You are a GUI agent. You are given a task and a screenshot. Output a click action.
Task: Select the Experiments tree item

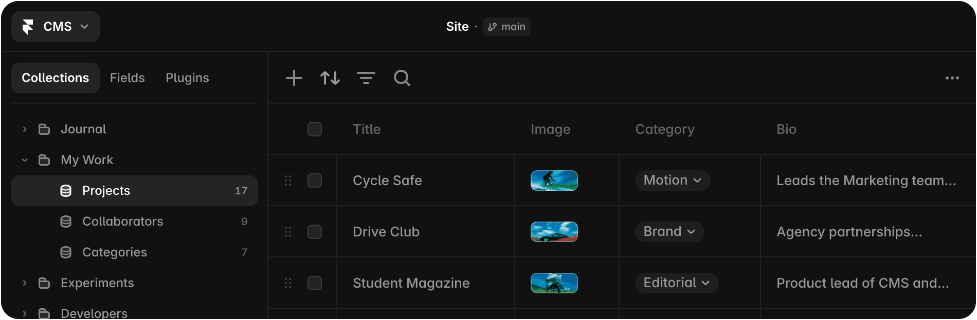point(135,283)
